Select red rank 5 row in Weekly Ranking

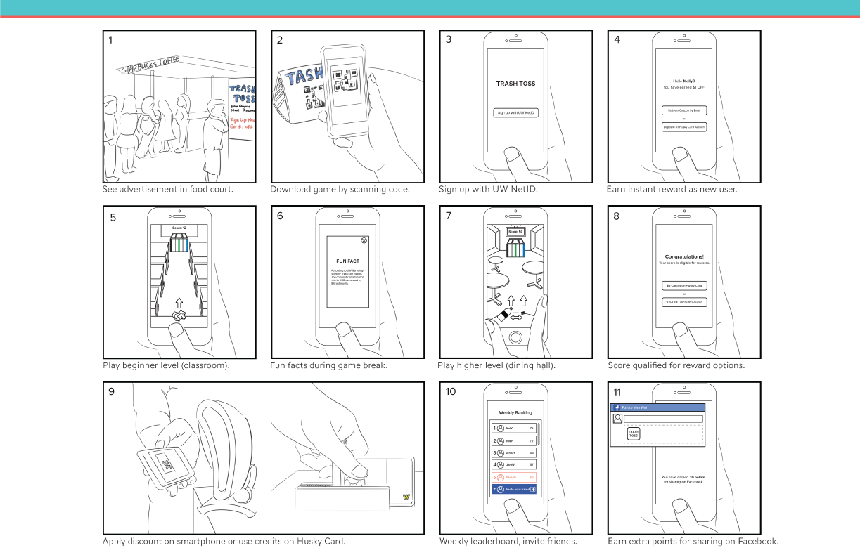tap(513, 477)
